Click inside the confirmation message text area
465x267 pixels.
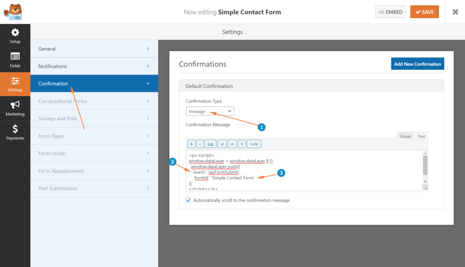pyautogui.click(x=305, y=170)
